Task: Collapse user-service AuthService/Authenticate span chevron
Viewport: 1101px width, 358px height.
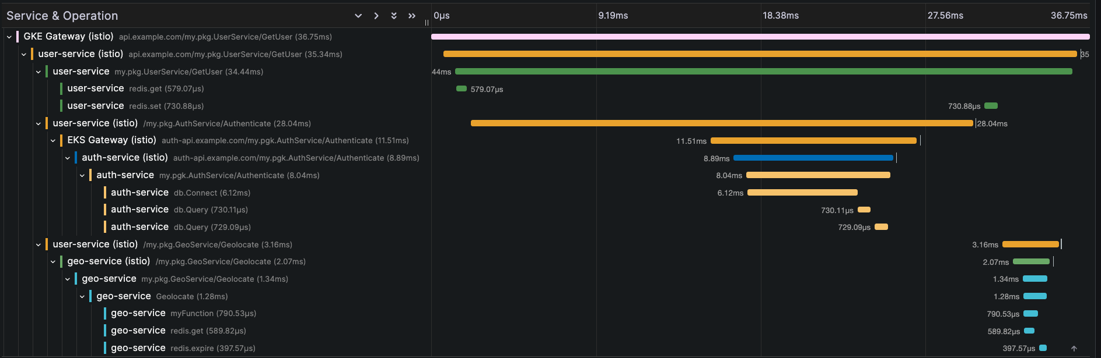Action: click(39, 124)
